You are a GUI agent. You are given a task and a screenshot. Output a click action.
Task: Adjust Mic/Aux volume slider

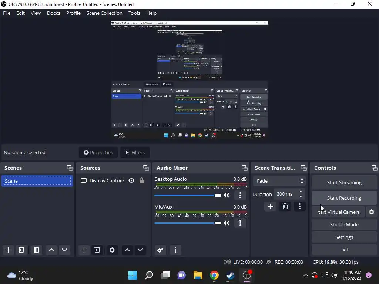click(x=188, y=223)
